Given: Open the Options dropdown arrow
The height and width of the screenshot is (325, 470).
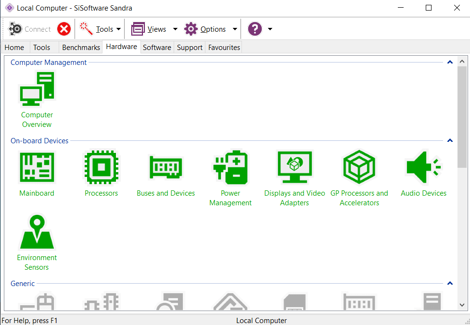Looking at the screenshot, I should pos(235,29).
